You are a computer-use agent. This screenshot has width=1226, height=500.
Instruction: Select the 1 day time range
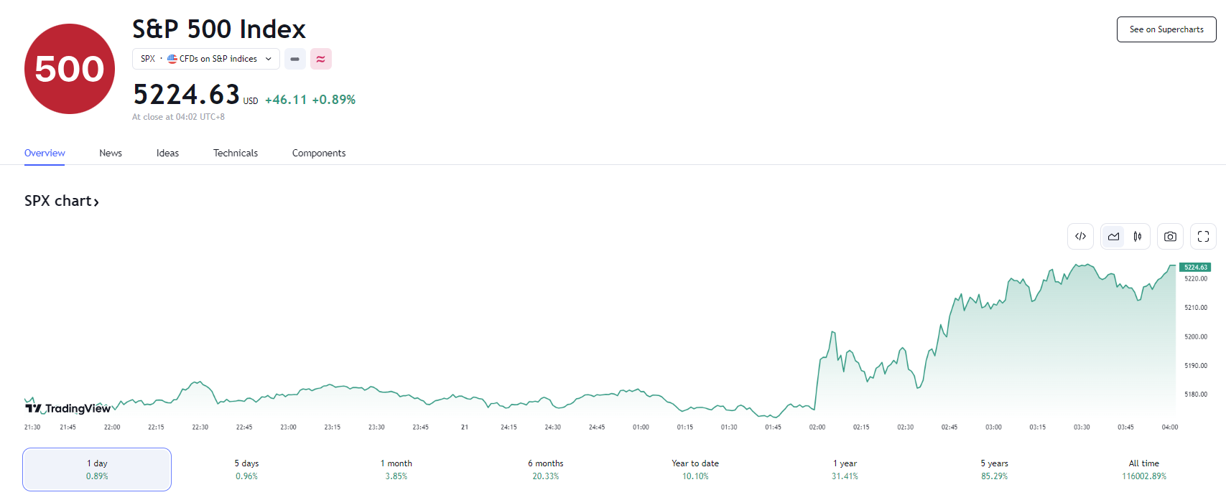pos(97,469)
